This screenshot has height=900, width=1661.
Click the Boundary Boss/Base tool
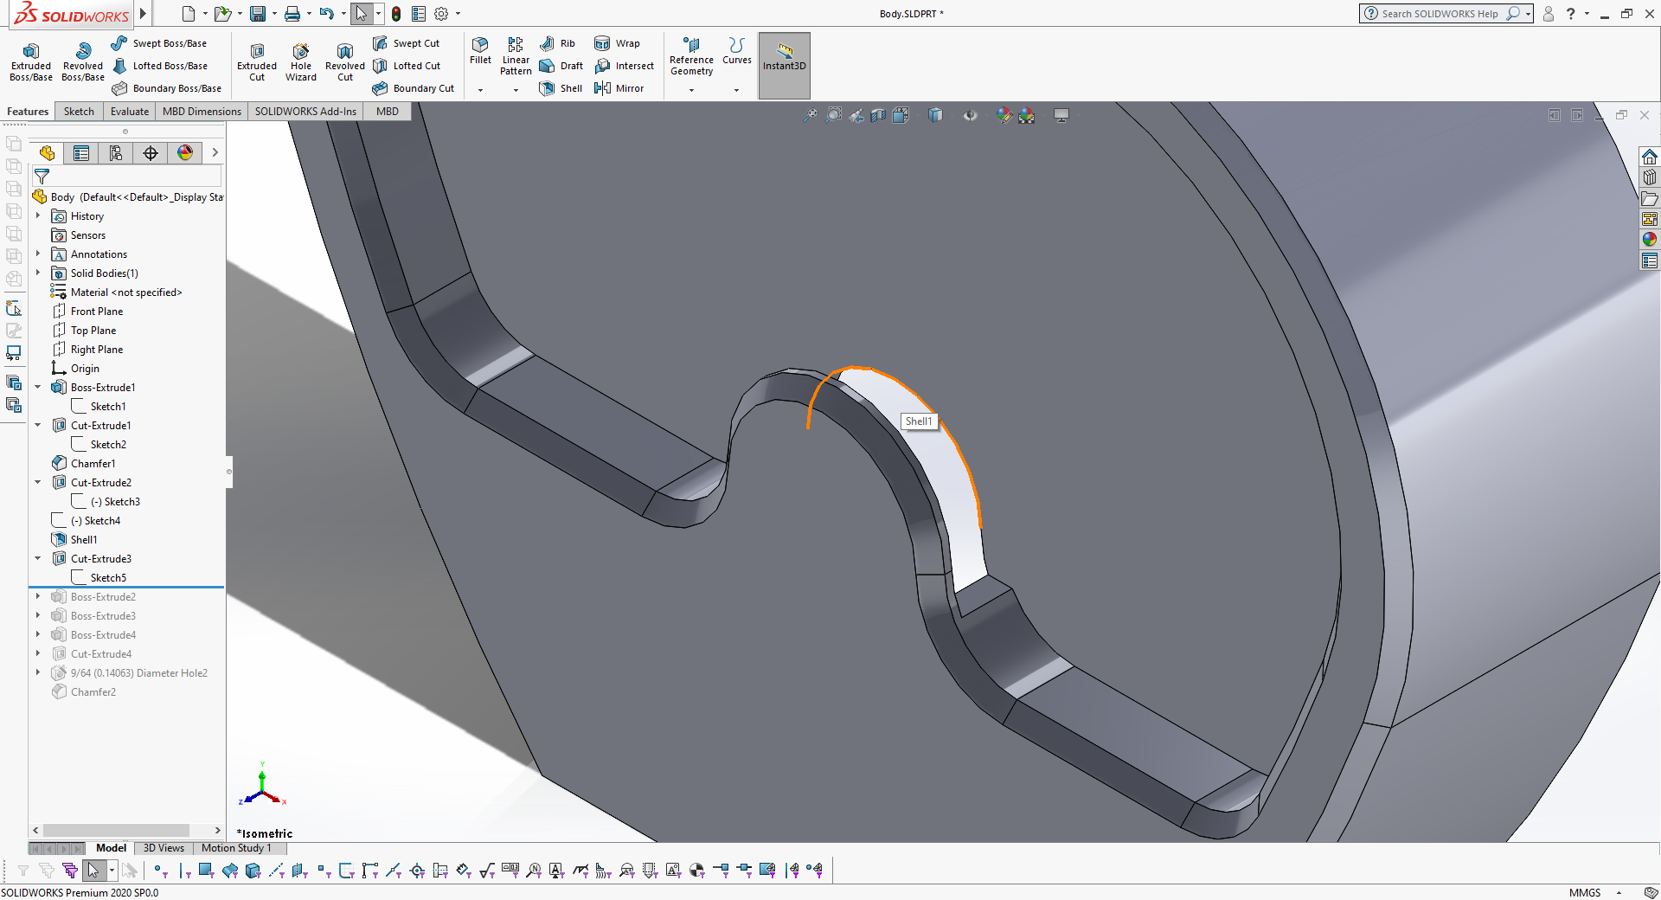pyautogui.click(x=166, y=88)
